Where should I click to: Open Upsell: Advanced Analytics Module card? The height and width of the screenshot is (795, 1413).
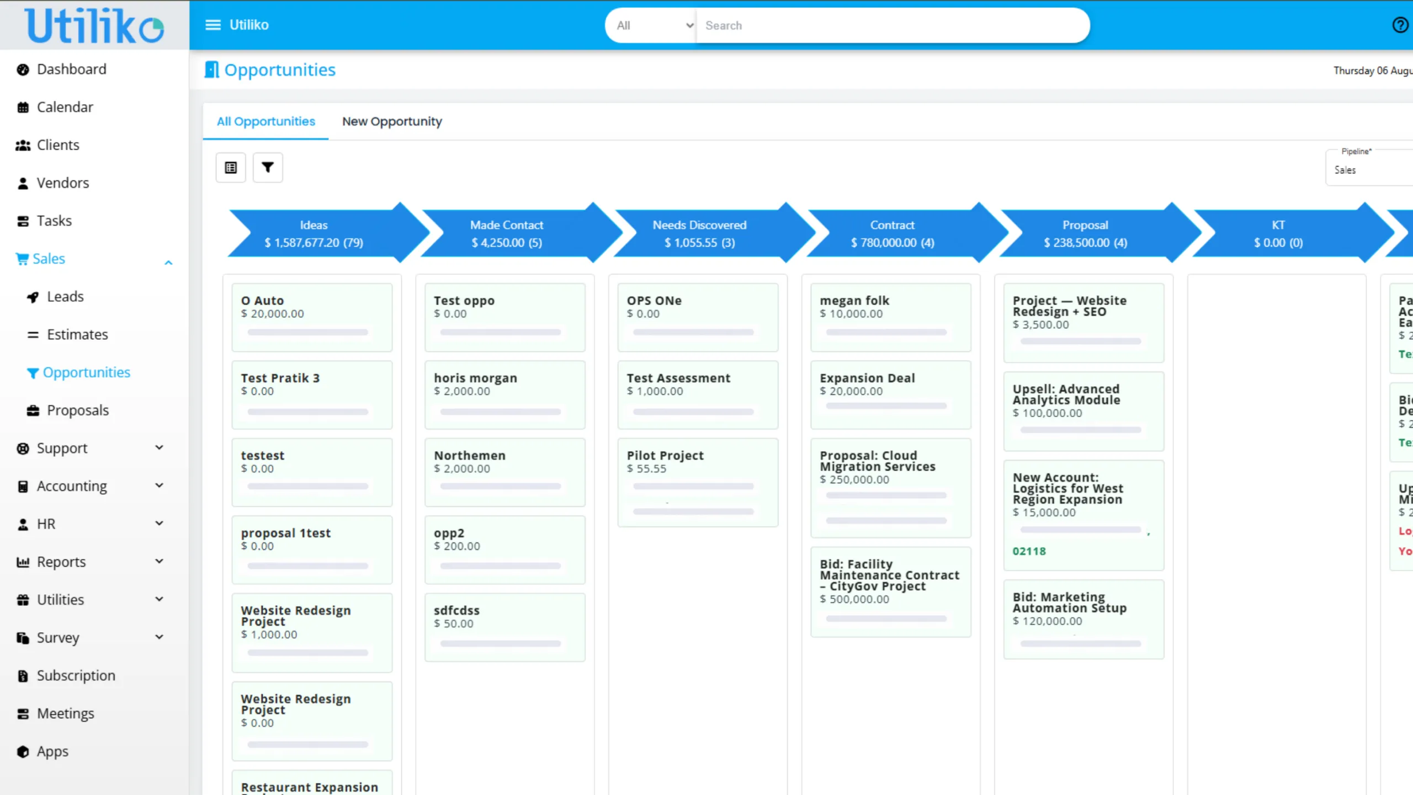1084,412
